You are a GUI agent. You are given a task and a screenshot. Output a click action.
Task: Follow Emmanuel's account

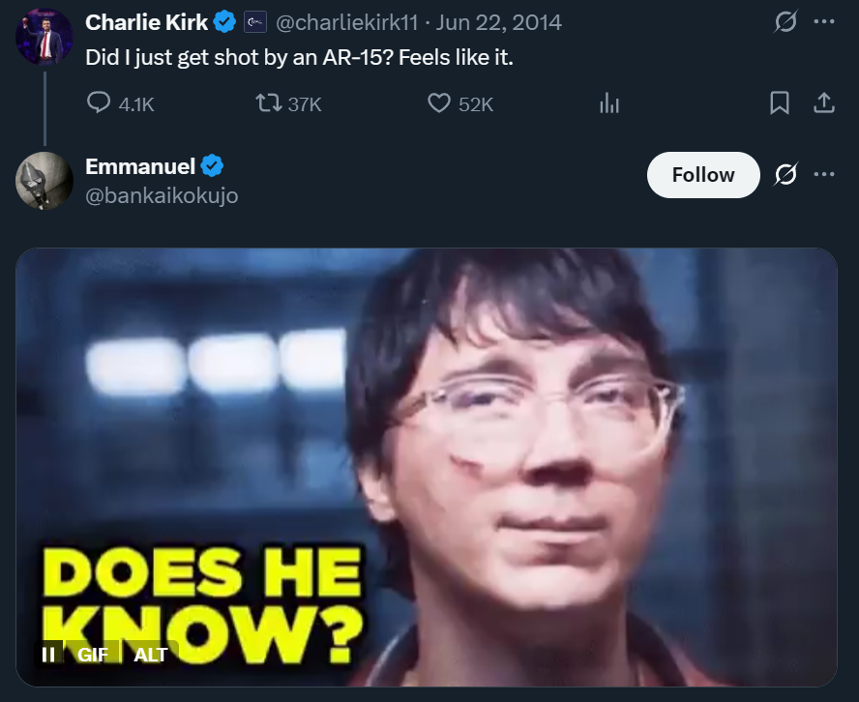tap(703, 175)
